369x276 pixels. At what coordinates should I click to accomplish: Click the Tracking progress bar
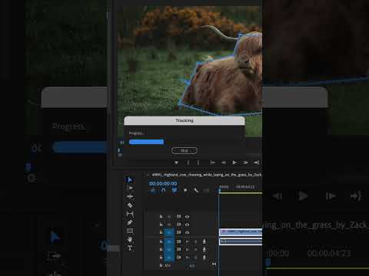click(x=146, y=142)
